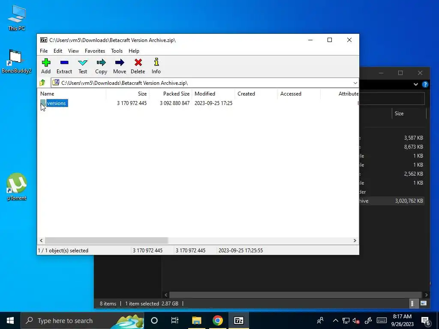Expand the Explorer ribbon chevron
Viewport: 439px width, 329px height.
pos(416,84)
